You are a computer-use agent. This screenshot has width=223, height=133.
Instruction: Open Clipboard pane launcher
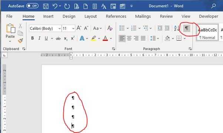[24, 49]
